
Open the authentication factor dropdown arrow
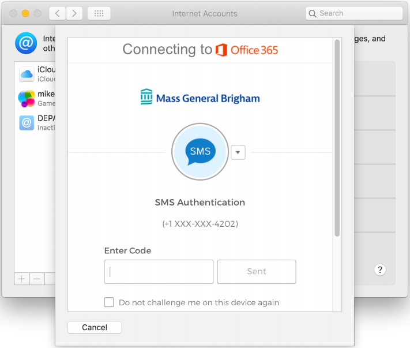(238, 152)
